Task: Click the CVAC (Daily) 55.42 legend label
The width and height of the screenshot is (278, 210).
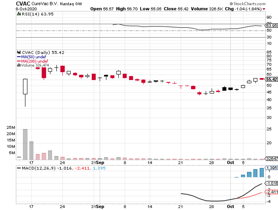Action: (x=43, y=52)
